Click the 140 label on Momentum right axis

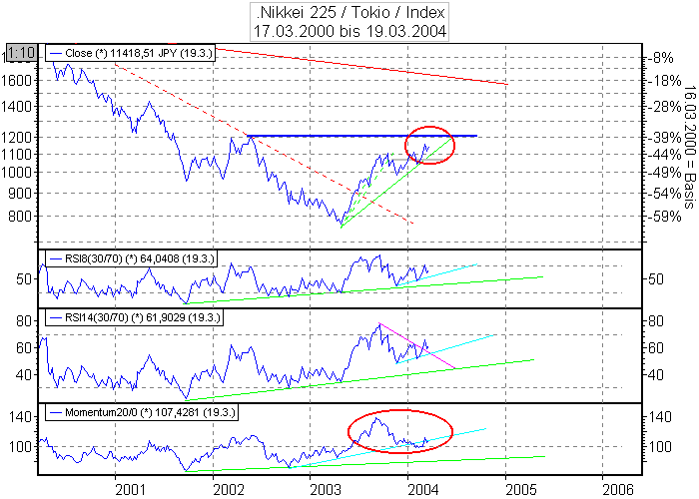coord(659,417)
